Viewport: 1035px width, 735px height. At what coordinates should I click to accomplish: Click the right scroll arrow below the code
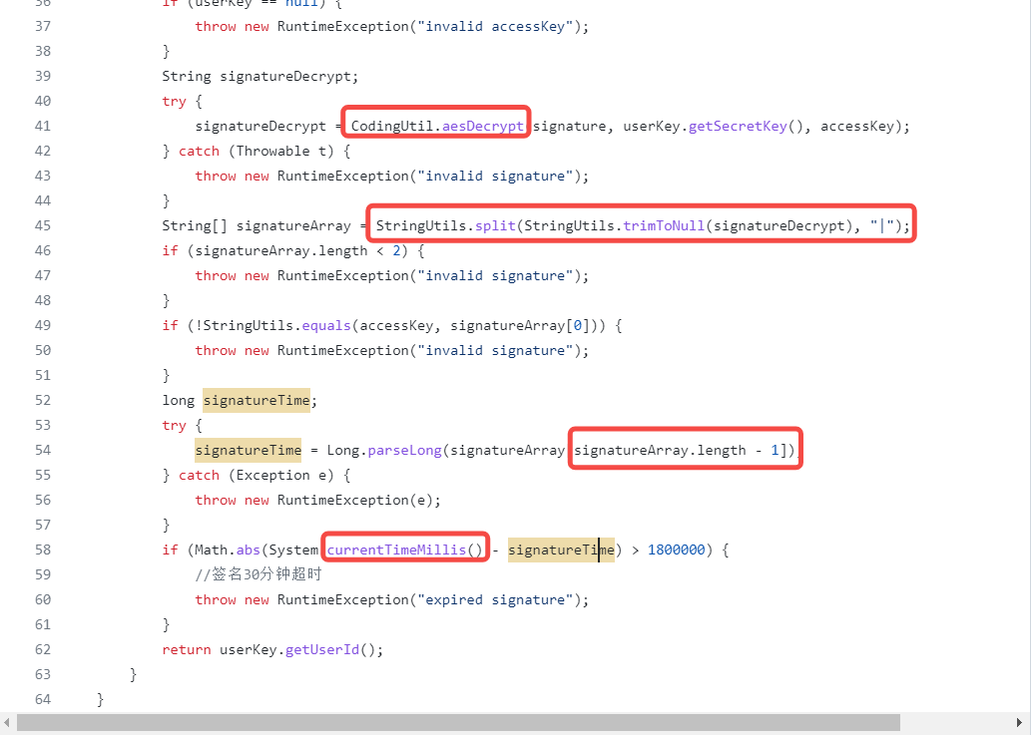[x=1017, y=722]
